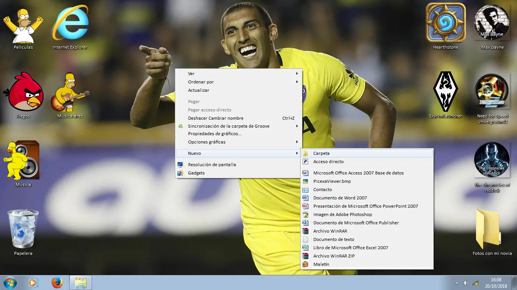Create Microsoft Office Access 2007 database
Image resolution: width=517 pixels, height=290 pixels.
point(367,173)
